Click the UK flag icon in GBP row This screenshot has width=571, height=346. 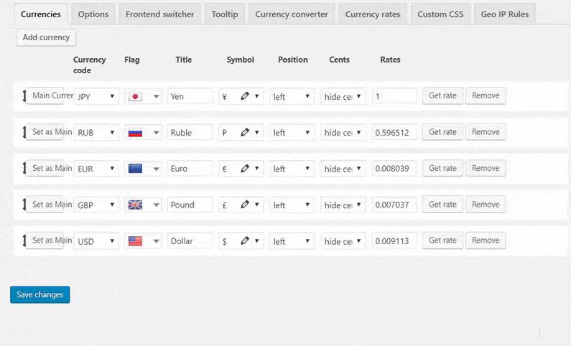[x=134, y=205]
